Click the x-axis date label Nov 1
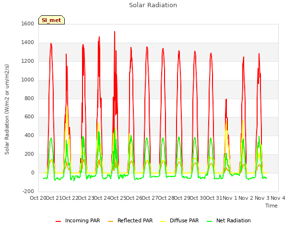Screen dimensions: 307x230 coord(230,198)
